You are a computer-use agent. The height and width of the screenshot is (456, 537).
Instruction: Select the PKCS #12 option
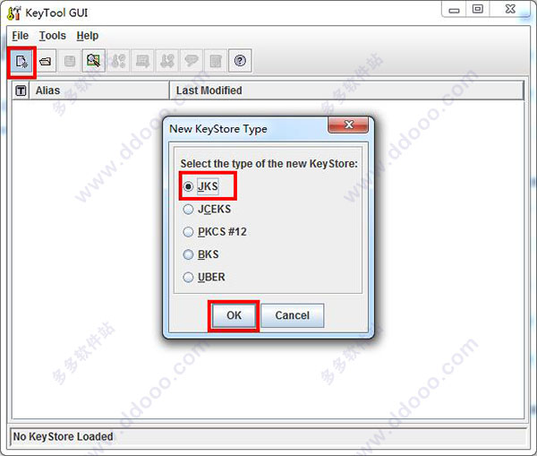215,232
